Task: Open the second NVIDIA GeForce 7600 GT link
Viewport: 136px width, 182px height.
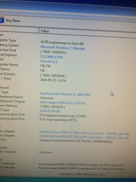Action: pos(84,137)
